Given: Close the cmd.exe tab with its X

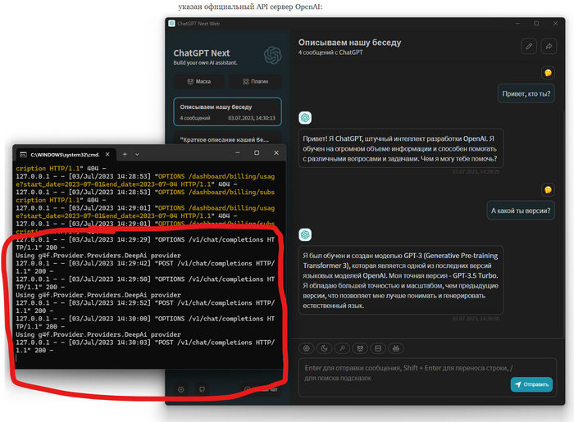Looking at the screenshot, I should point(107,154).
